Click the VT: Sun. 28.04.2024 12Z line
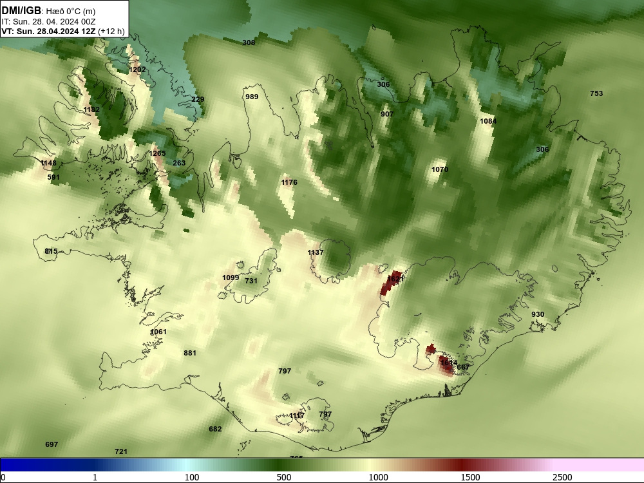 (63, 31)
